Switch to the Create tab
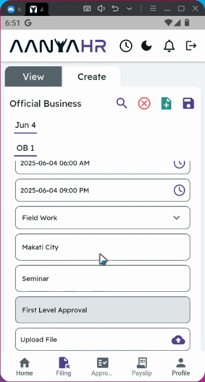The height and width of the screenshot is (382, 205). [92, 76]
